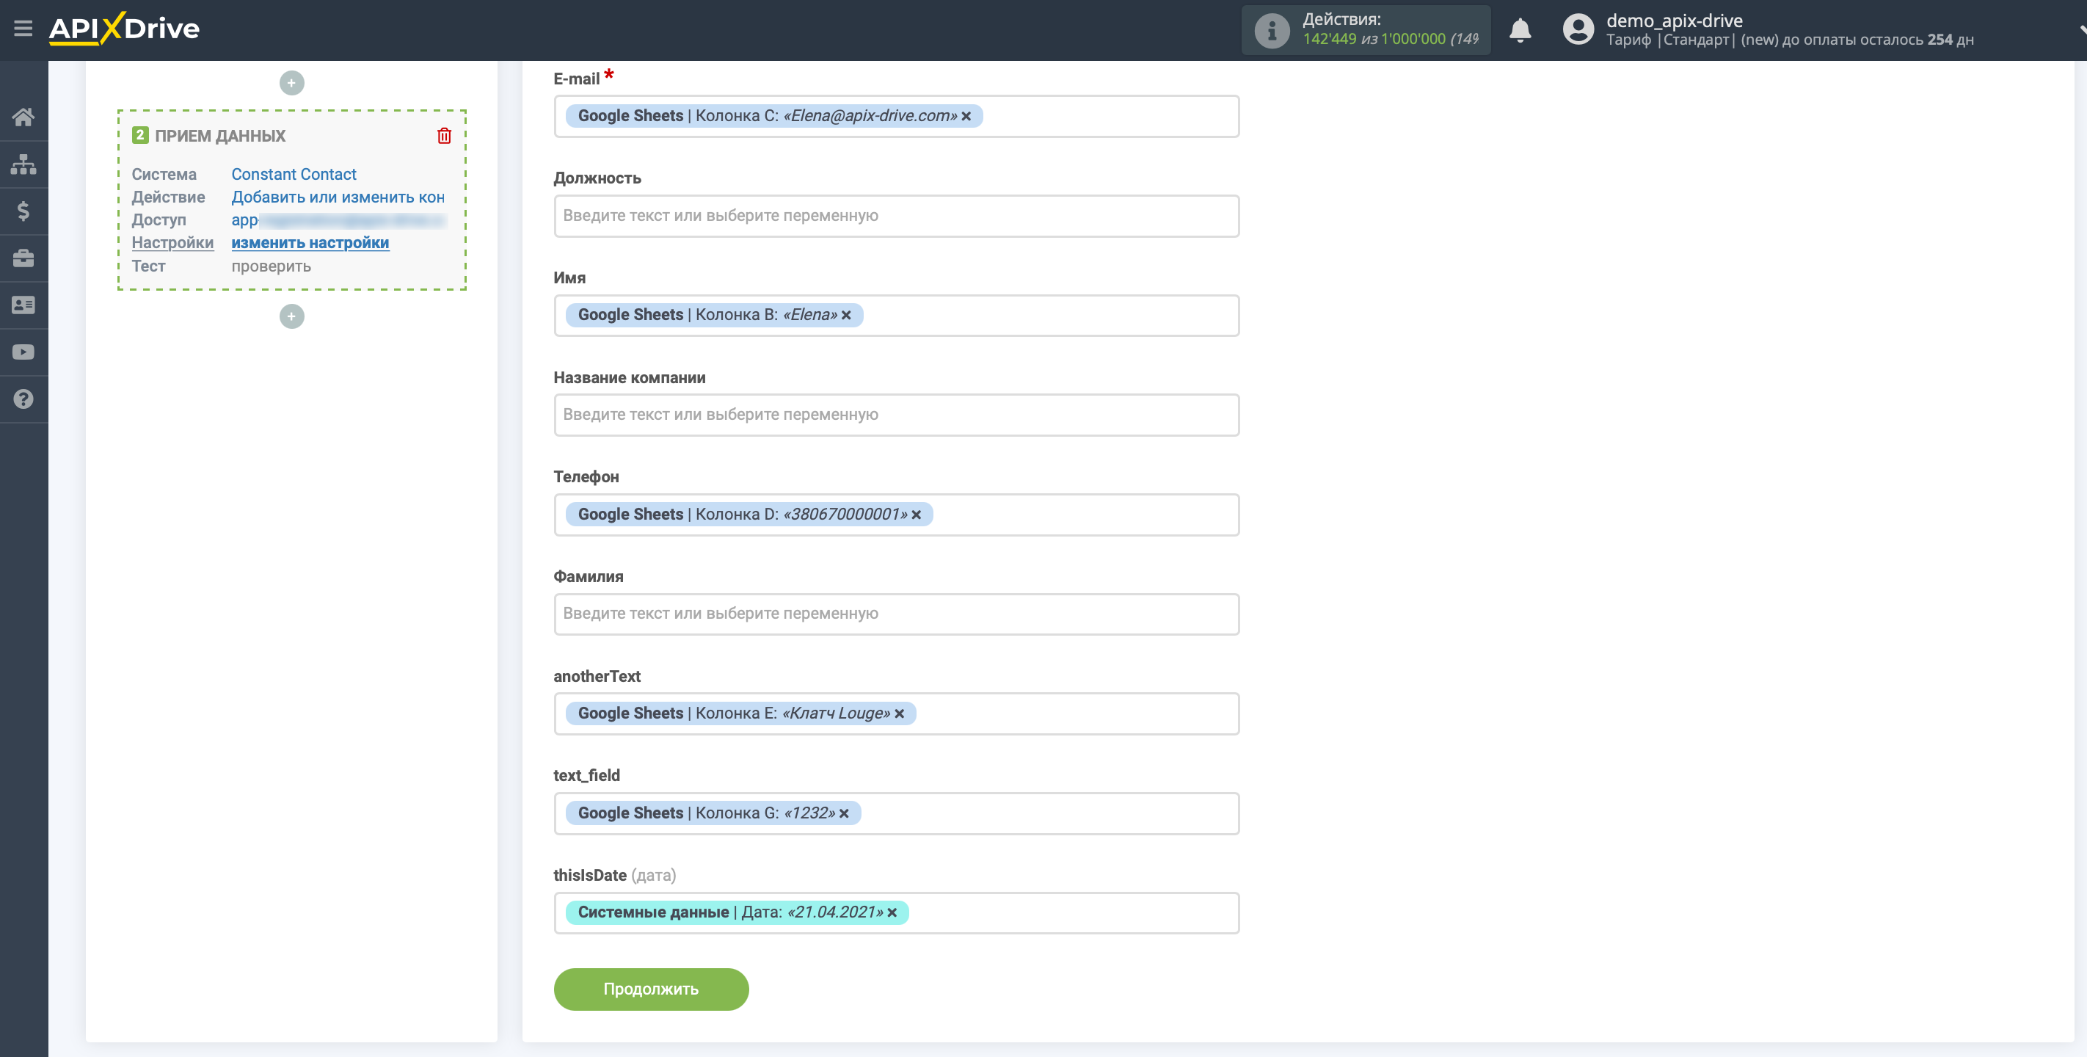Select the briefcase/projects icon
Screen dimensions: 2087x1057
click(x=23, y=258)
